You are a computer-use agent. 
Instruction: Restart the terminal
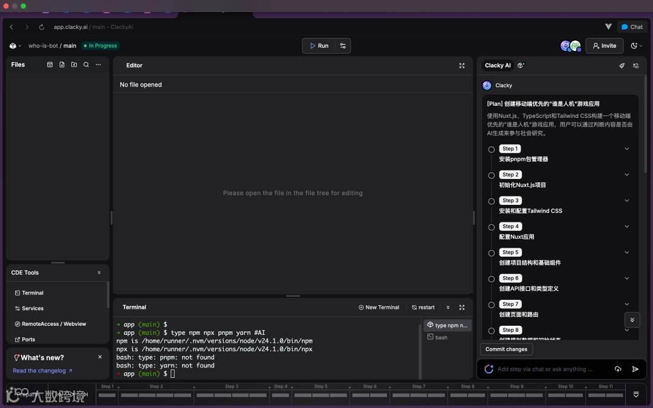423,308
